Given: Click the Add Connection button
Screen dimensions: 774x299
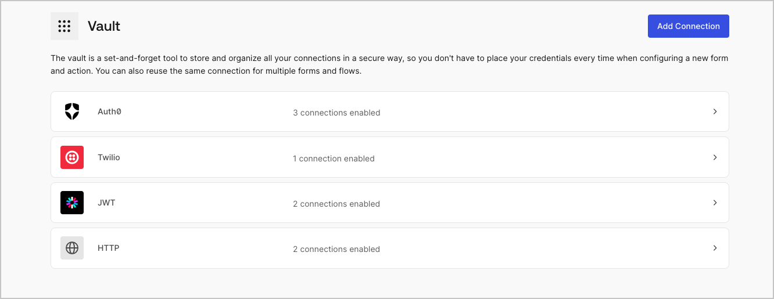Looking at the screenshot, I should pyautogui.click(x=689, y=26).
